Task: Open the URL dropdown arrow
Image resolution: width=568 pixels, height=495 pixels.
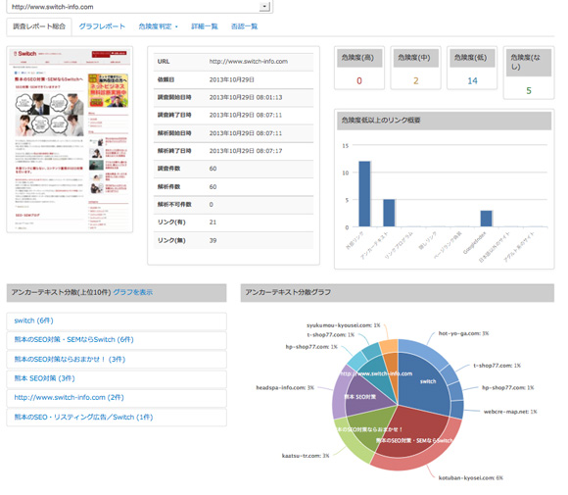Action: [264, 7]
